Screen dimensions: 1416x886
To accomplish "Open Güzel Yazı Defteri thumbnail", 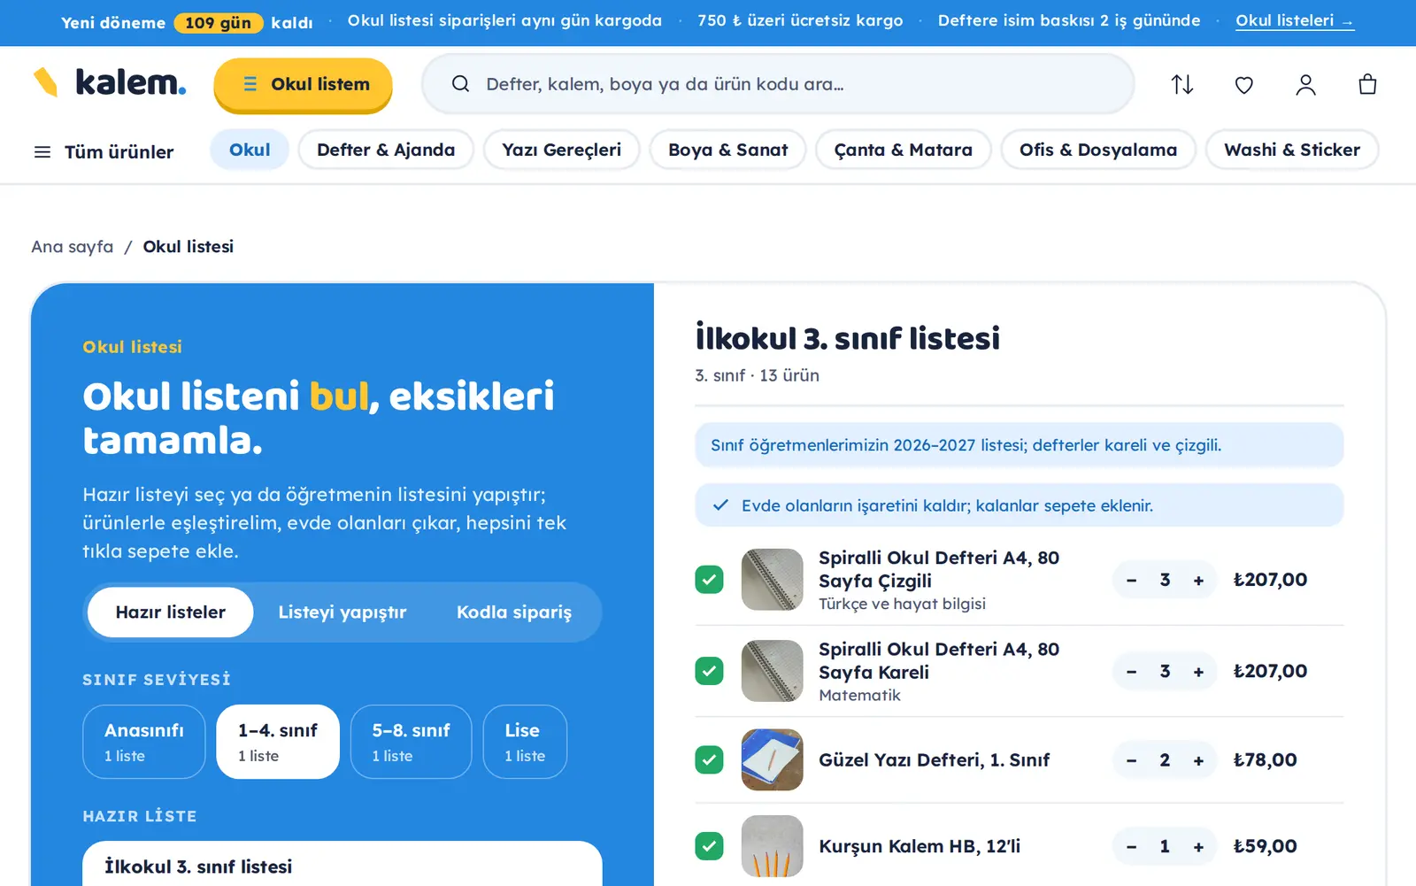I will (772, 759).
